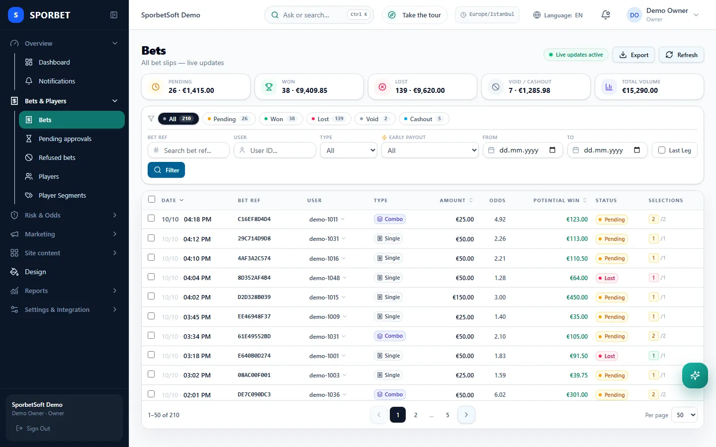The image size is (716, 447).
Task: Select the Void 2 filter tab
Action: (x=375, y=119)
